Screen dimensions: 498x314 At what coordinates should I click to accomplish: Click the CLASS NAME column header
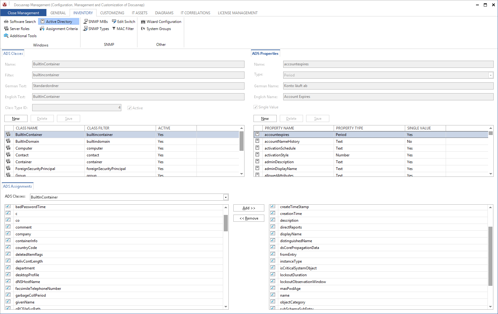pyautogui.click(x=49, y=128)
